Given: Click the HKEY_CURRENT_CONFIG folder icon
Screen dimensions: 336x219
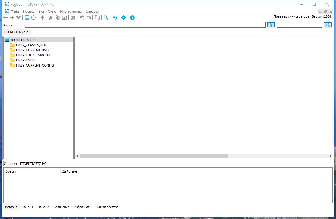Looking at the screenshot, I should tap(12, 65).
